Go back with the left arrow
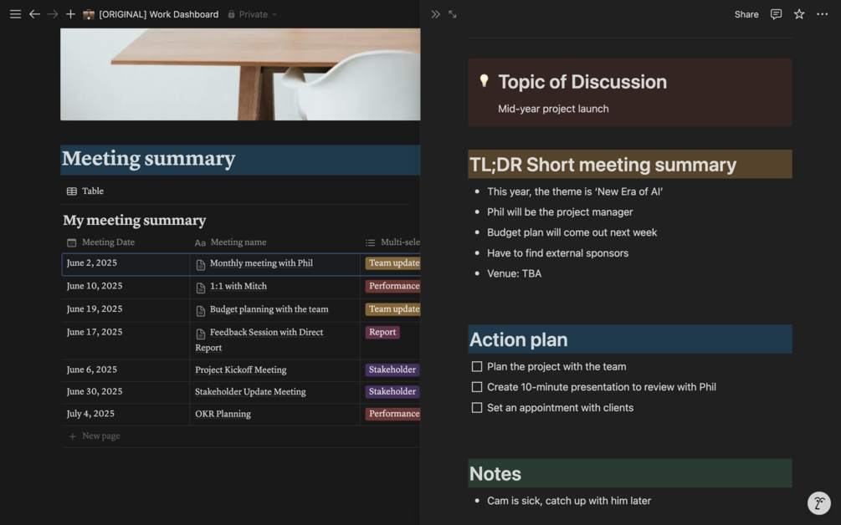Screen dimensions: 841x525 tap(34, 14)
